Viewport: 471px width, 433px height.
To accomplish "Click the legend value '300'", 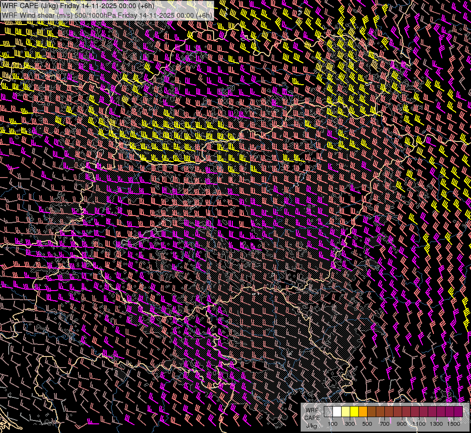I will [x=350, y=424].
